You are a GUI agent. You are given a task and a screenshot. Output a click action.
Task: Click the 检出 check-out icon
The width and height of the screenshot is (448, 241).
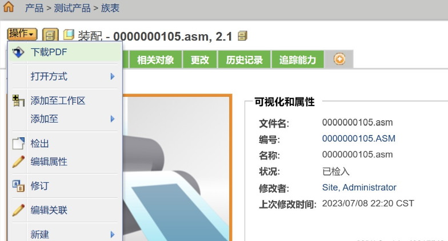pos(18,144)
